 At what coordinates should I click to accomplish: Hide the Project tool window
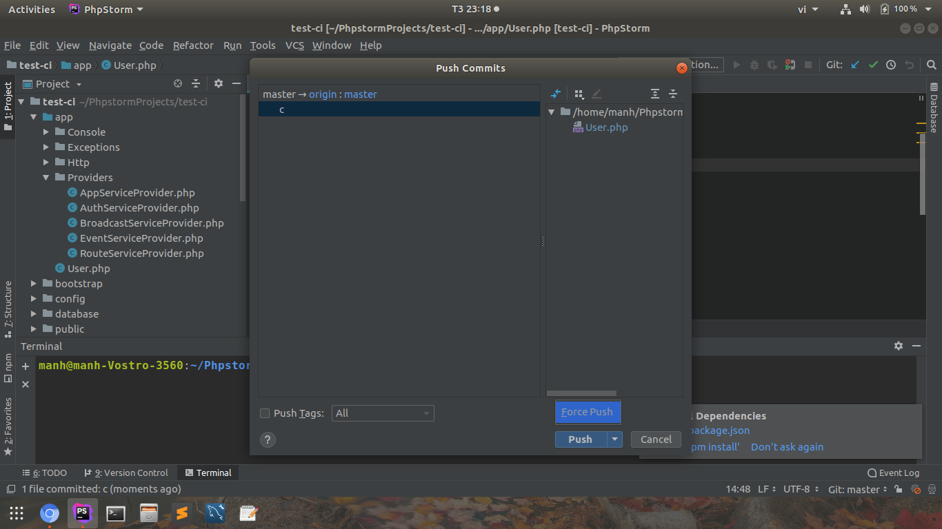237,83
